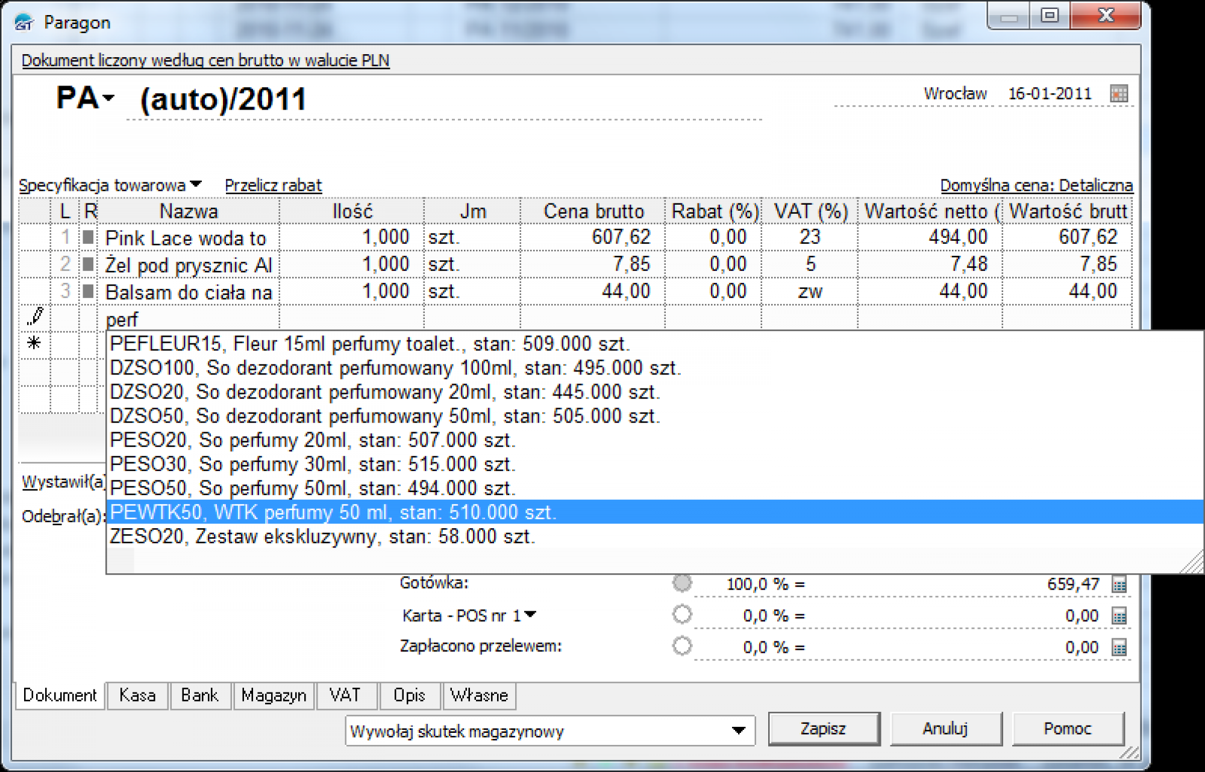Open the Wywołaj skutek magazynowy combo box

coord(738,730)
